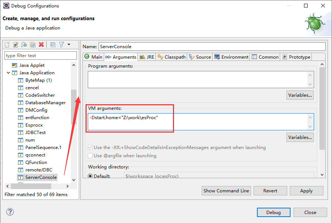Duplicate the selected launch configuration

click(33, 45)
